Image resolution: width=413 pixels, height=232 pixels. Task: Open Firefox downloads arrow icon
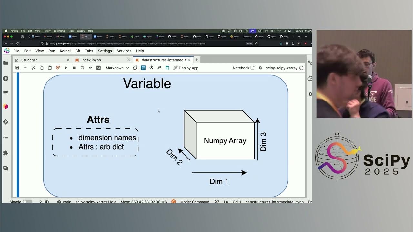[x=281, y=43]
